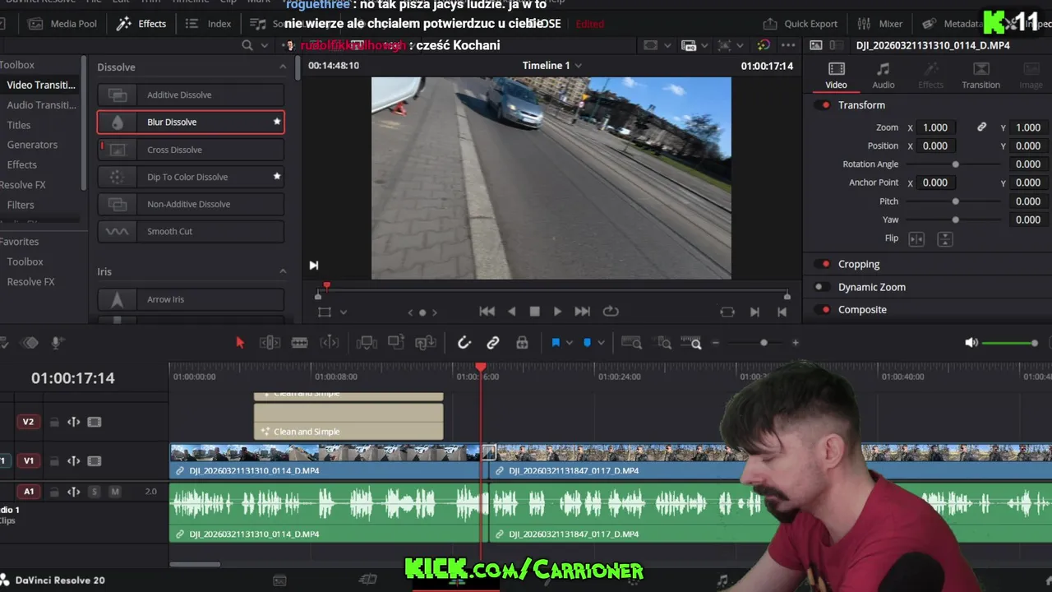This screenshot has height=592, width=1052.
Task: Click the Custom Zoom icon
Action: click(693, 343)
